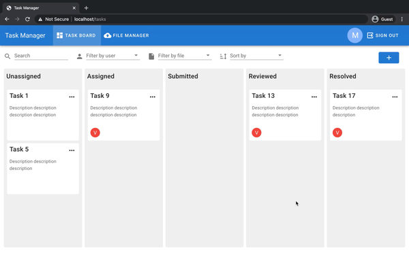This screenshot has height=255, width=409.
Task: Click the V avatar on Task 9
Action: pyautogui.click(x=95, y=133)
